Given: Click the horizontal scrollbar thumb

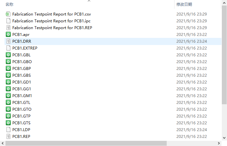Looking at the screenshot, I should click(86, 143).
